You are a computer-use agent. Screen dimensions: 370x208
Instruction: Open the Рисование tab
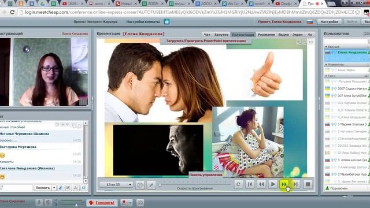(x=266, y=35)
